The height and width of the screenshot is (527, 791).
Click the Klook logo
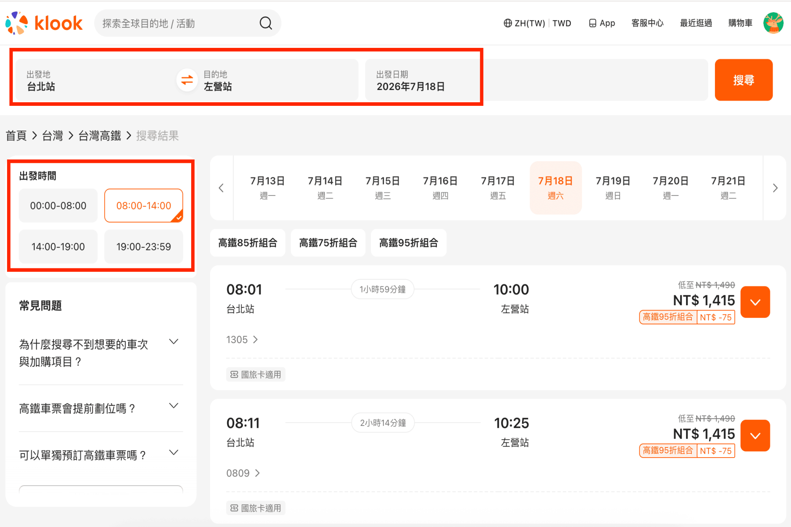pyautogui.click(x=44, y=23)
